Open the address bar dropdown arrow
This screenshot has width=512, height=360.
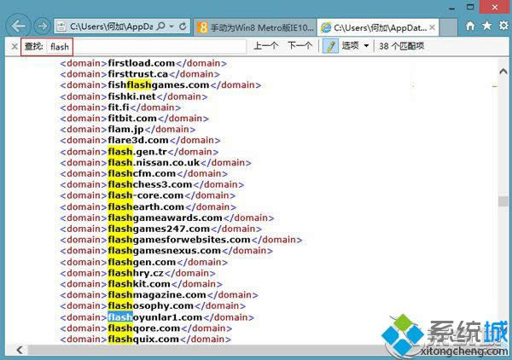[x=172, y=26]
